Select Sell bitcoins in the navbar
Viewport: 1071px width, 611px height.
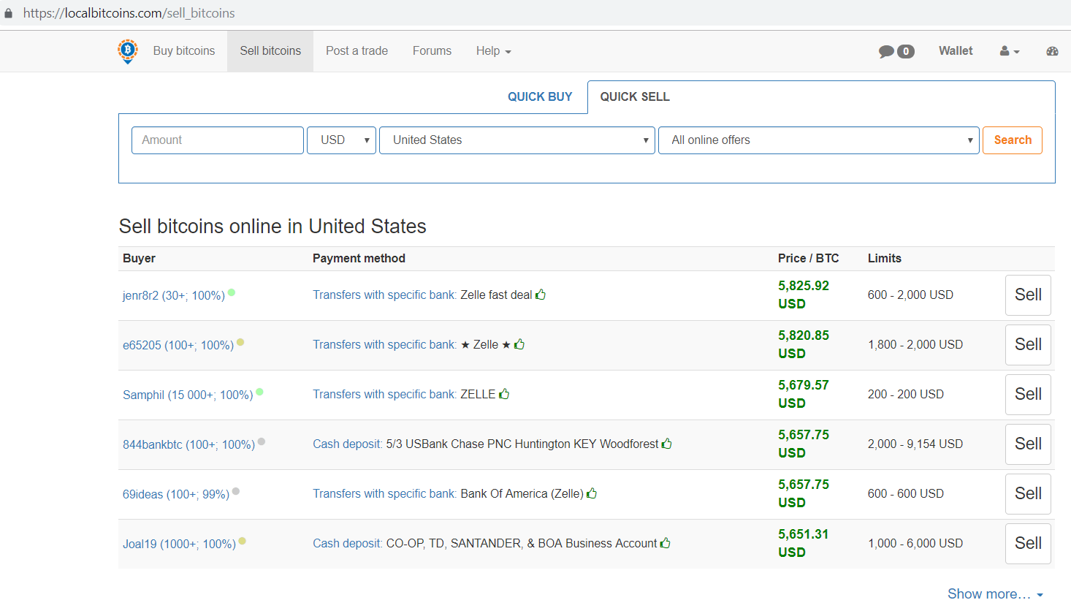point(270,51)
